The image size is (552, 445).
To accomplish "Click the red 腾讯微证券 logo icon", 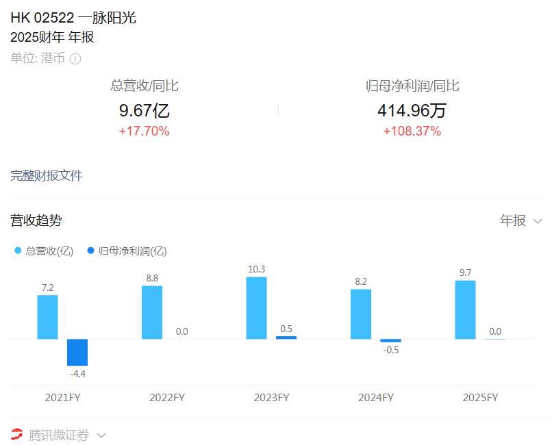I will click(x=17, y=435).
